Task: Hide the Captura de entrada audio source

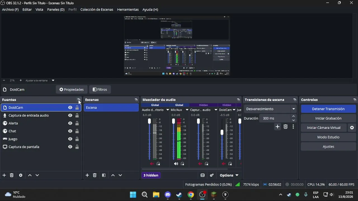Action: coord(70,115)
